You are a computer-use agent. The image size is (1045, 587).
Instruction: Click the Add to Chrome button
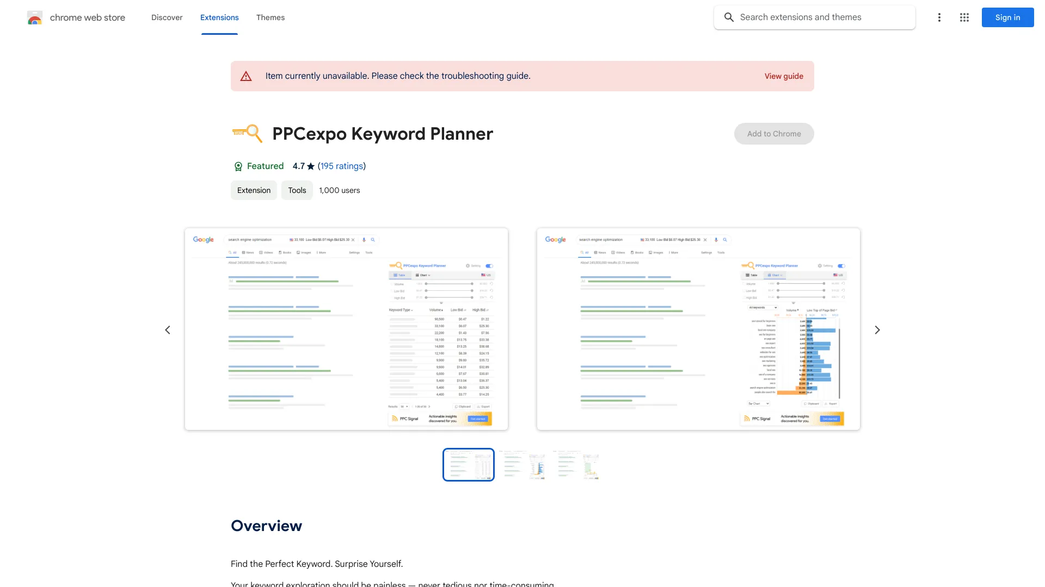tap(774, 133)
